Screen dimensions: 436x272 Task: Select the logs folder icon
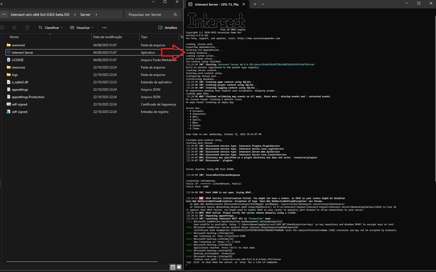coord(9,75)
